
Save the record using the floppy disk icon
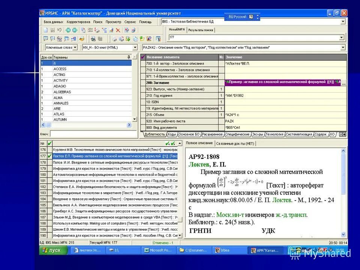(x=52, y=30)
